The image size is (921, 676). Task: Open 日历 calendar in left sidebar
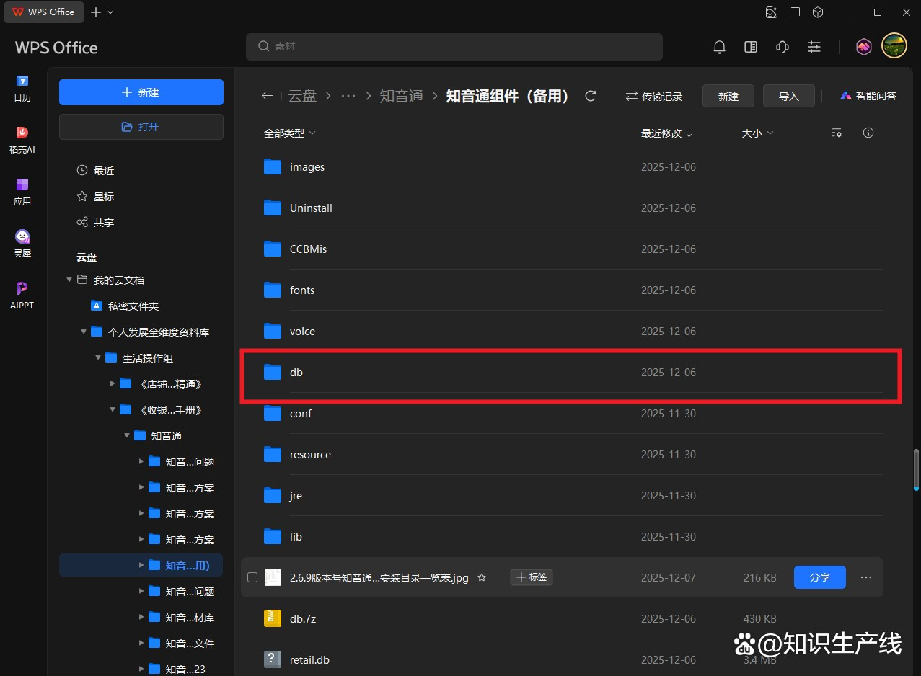point(22,88)
